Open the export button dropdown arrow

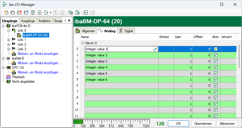[x=51, y=12]
